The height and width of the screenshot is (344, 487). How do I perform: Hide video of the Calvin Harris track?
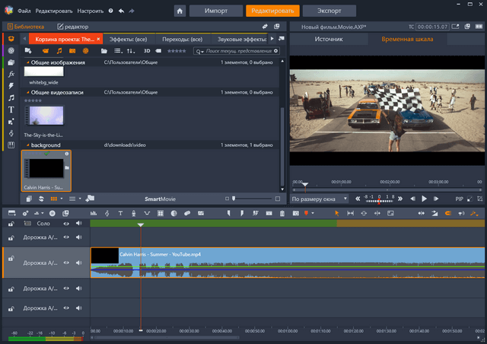(66, 263)
